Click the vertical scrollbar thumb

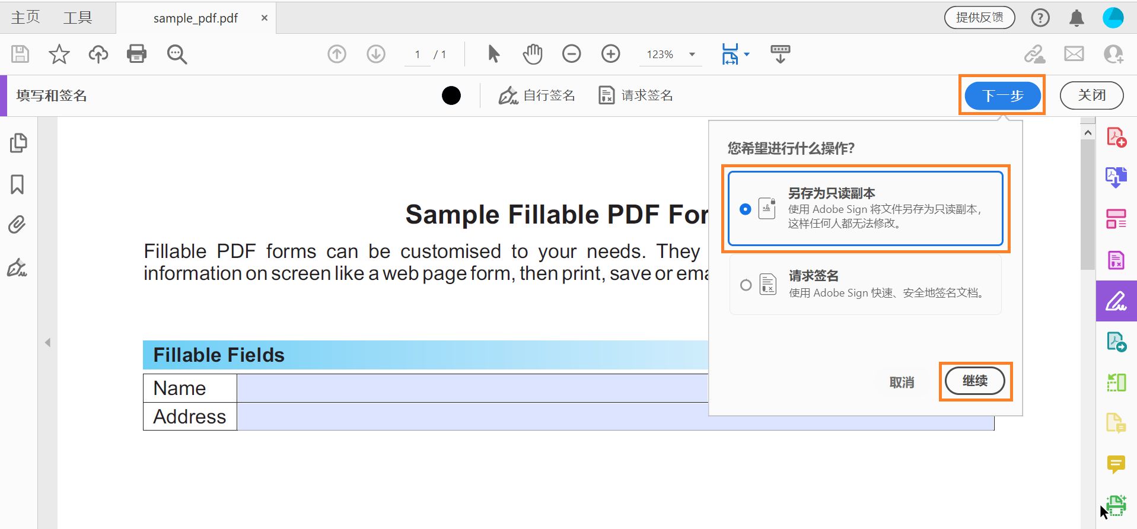(1088, 205)
